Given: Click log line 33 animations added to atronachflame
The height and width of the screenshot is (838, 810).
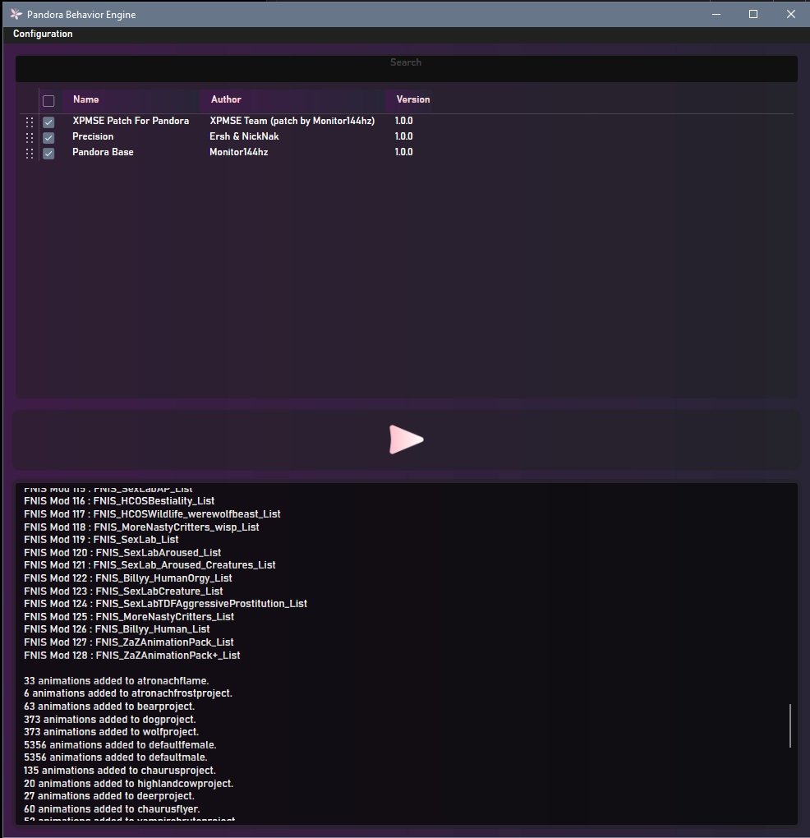Looking at the screenshot, I should pos(117,681).
